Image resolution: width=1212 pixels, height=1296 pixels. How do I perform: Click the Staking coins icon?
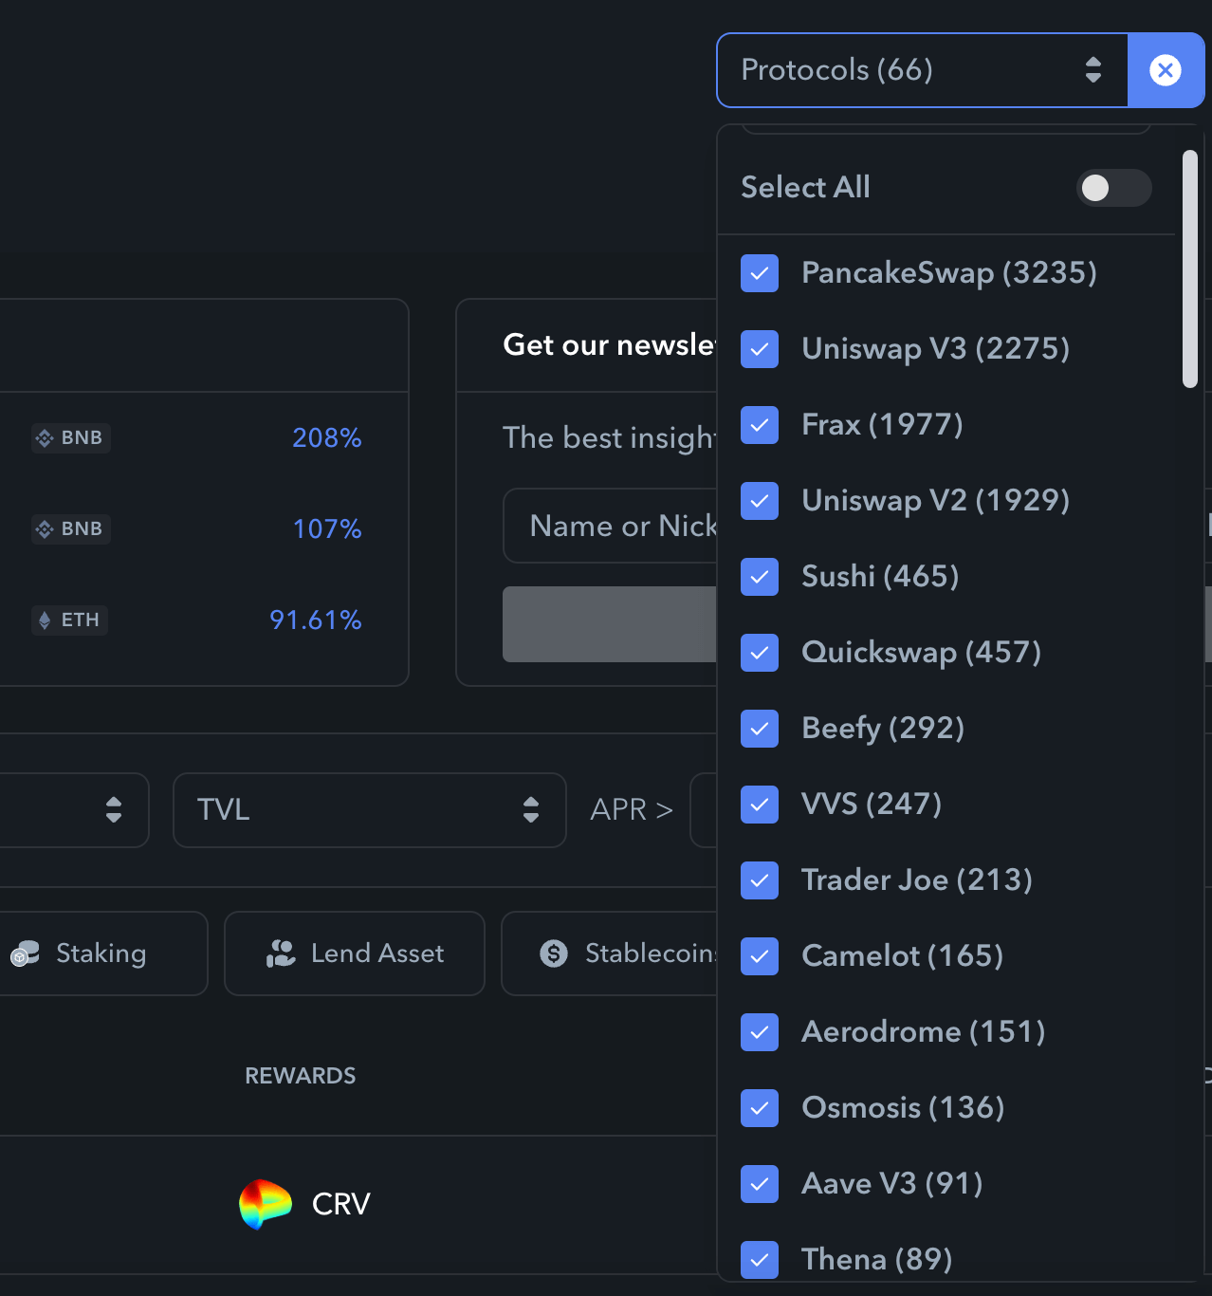25,953
